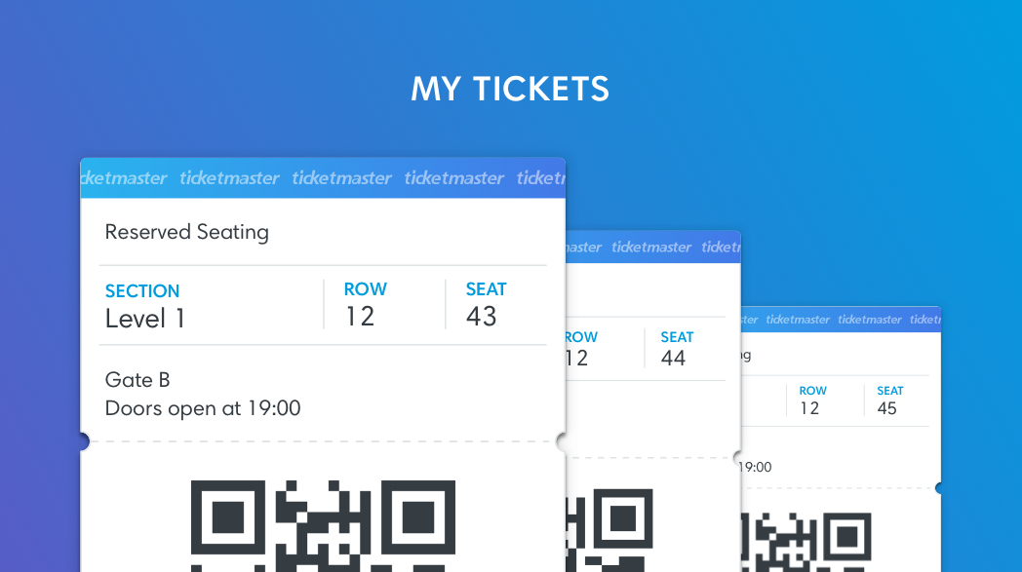This screenshot has width=1022, height=572.
Task: Select row number 12 on the seat 44 ticket
Action: coord(576,359)
